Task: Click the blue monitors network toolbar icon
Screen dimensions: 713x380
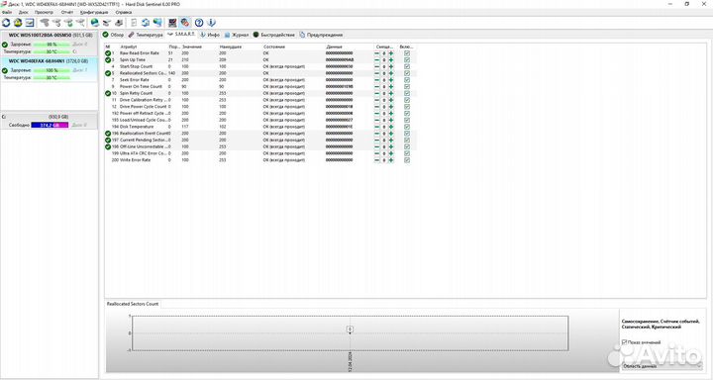Action: (157, 23)
